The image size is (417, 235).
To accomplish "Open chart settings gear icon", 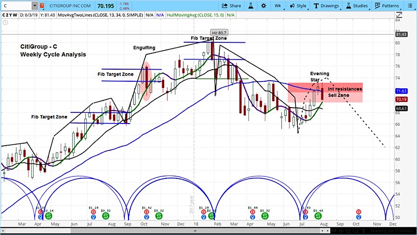I will 263,6.
